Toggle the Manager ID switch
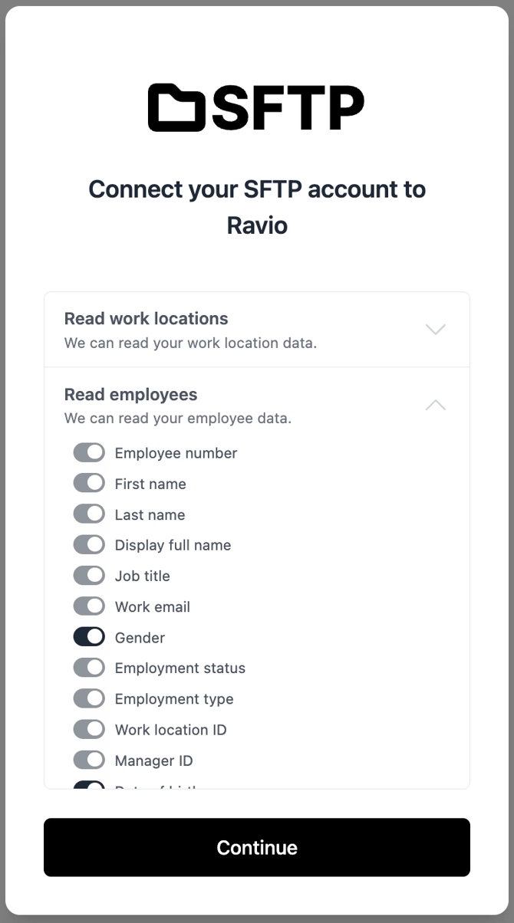Viewport: 514px width, 923px height. pos(89,760)
